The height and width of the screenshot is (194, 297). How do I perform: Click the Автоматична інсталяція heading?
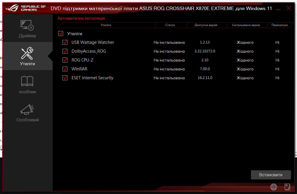click(x=81, y=18)
